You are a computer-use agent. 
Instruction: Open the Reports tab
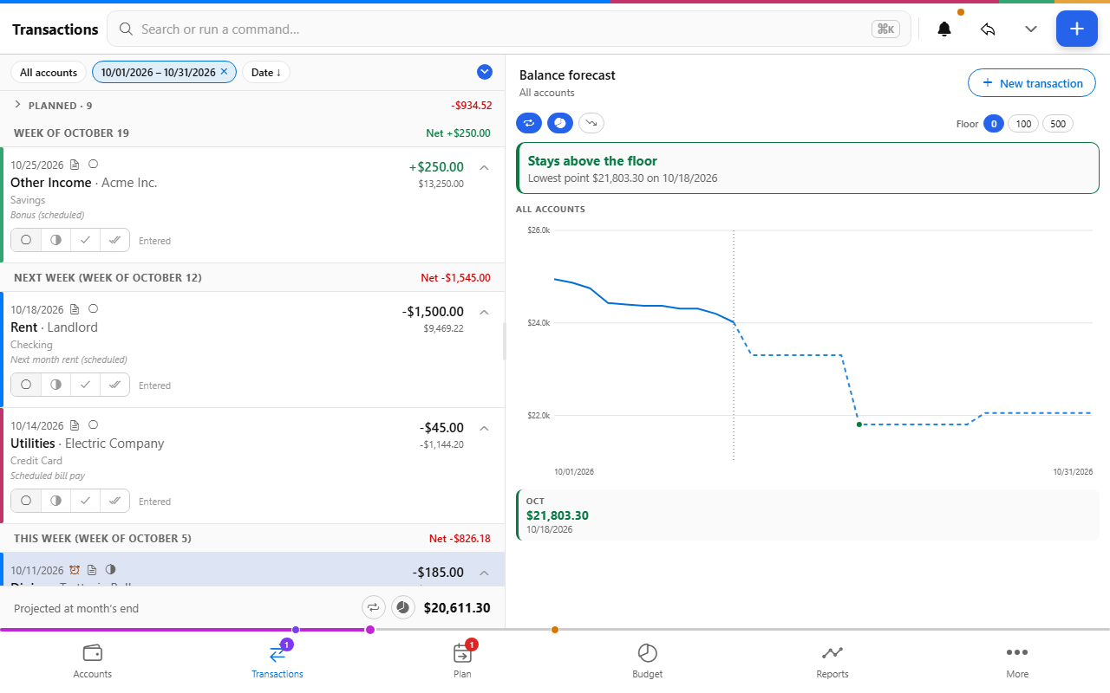832,662
